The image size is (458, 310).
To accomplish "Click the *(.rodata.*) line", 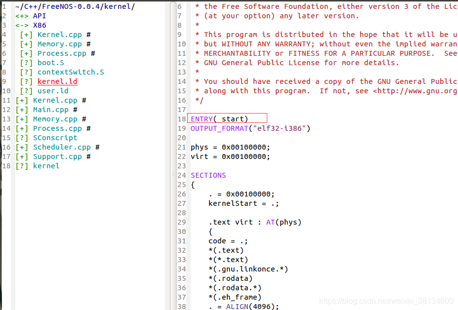I will [235, 287].
